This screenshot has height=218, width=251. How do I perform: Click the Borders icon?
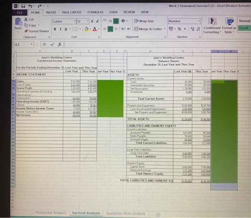click(x=76, y=29)
